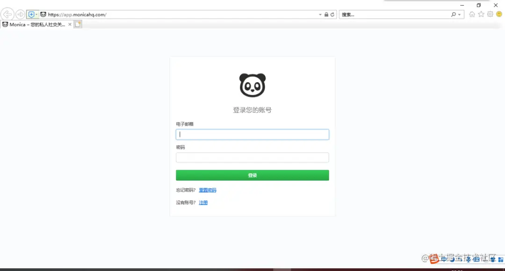This screenshot has width=505, height=271.
Task: Open browser Tools gear icon
Action: [490, 14]
